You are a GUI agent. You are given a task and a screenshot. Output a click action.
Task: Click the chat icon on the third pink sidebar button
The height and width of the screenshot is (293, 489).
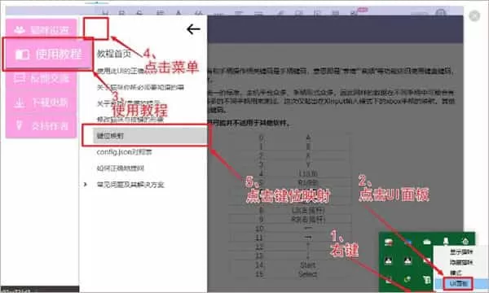tap(19, 78)
